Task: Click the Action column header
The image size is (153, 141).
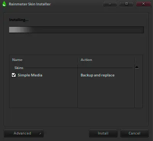Action: pyautogui.click(x=107, y=60)
